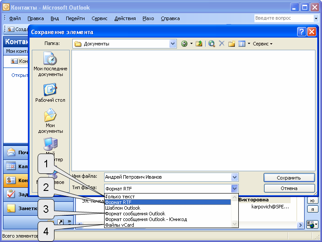Viewport: 322px width, 242px height.
Task: Click the Delete X icon in dialog toolbar
Action: (x=222, y=43)
